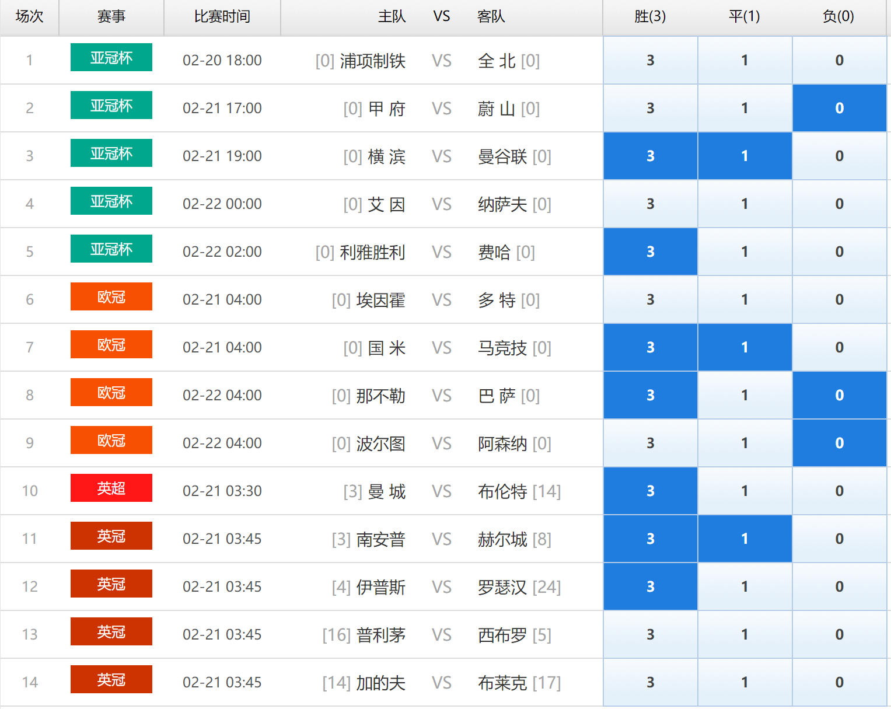Screen dimensions: 891x709
Task: Select loss (0) for 埃因霍 vs 多特
Action: click(x=839, y=299)
